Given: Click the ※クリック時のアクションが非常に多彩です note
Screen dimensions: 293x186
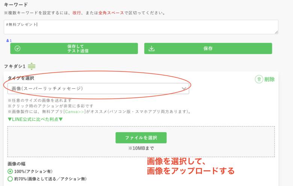Looking at the screenshot, I should [x=50, y=106].
